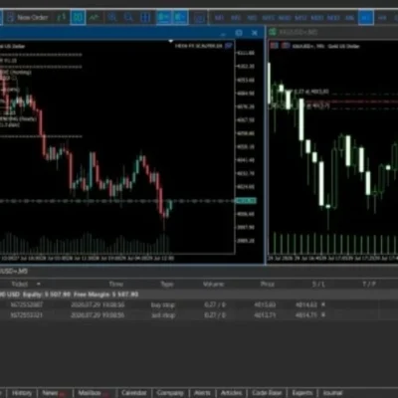Toggle chart shift from right edge
Screen dimensions: 398x398
(180, 17)
